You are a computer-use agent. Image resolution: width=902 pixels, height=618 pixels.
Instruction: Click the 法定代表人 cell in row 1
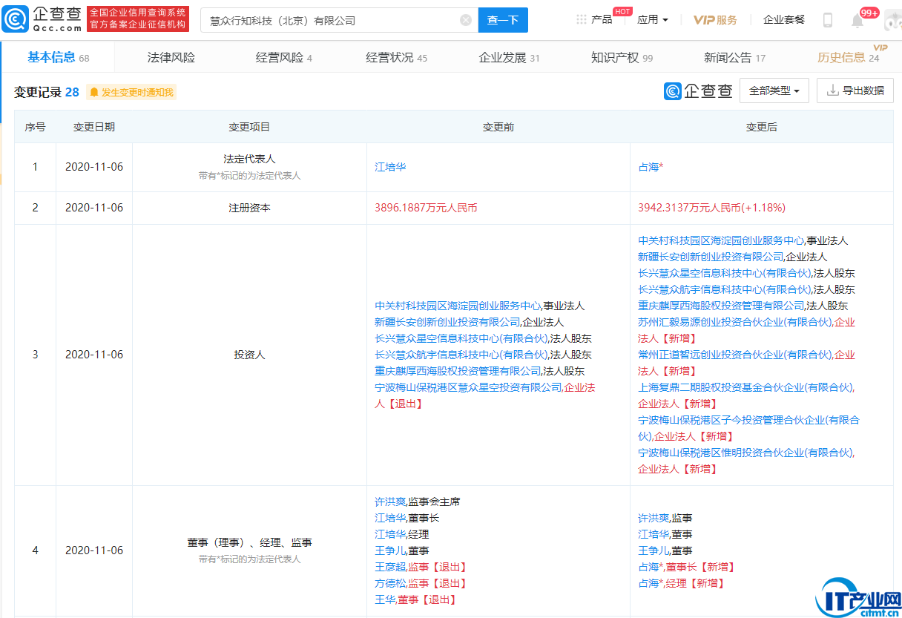pyautogui.click(x=249, y=167)
